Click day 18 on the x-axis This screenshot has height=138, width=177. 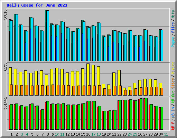(x=99, y=134)
